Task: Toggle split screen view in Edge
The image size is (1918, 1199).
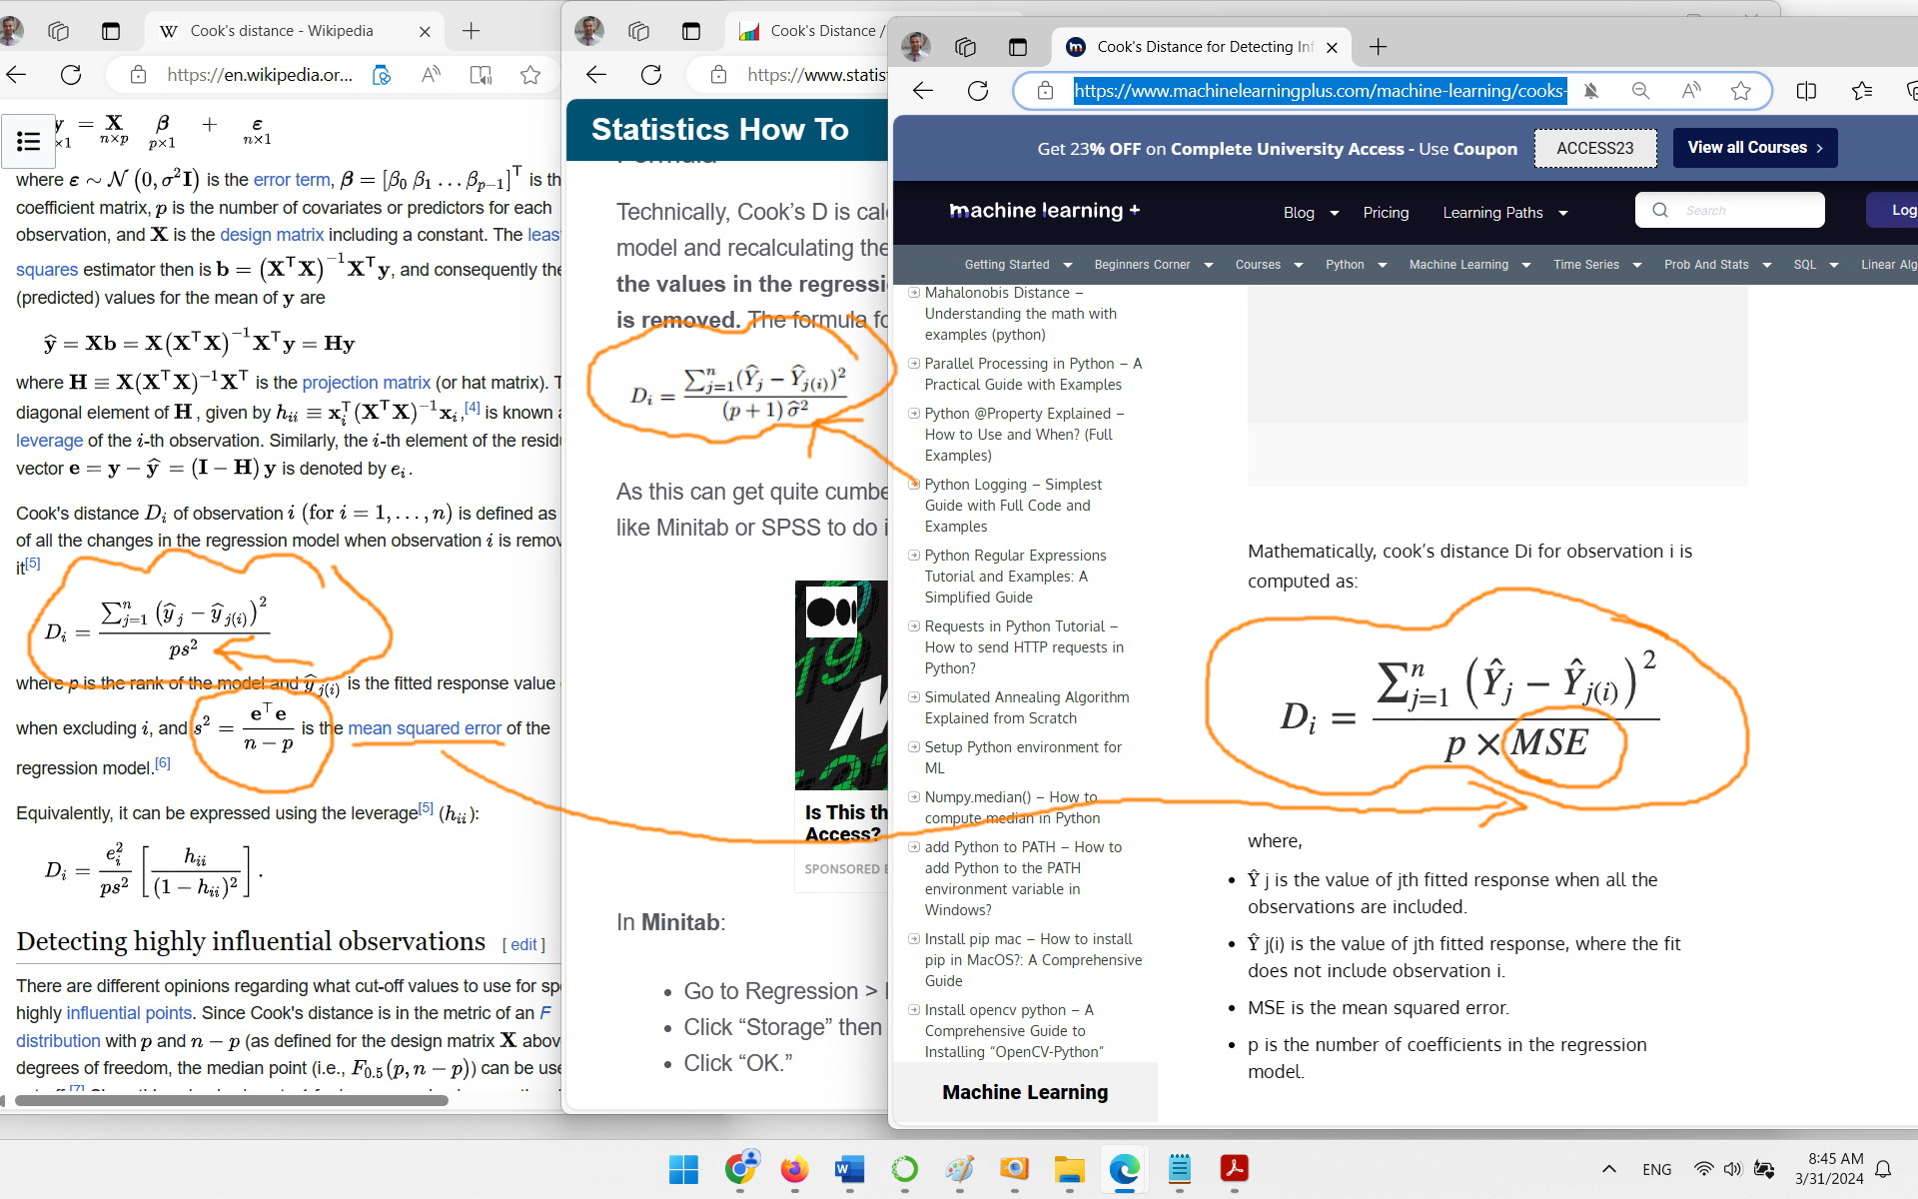Action: (1806, 91)
